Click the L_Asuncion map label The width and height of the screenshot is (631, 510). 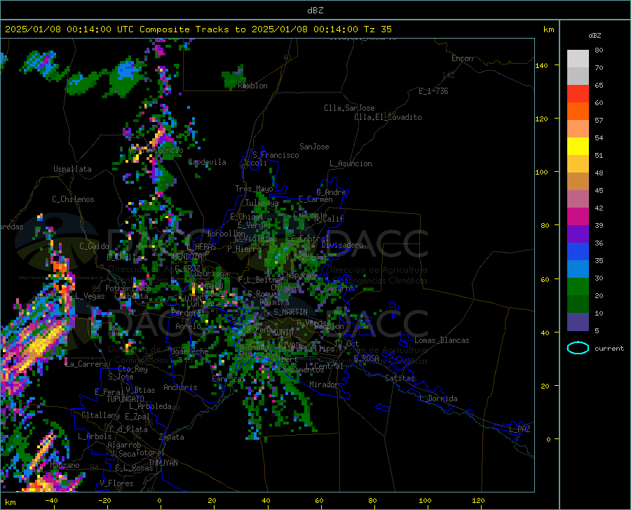pos(351,163)
